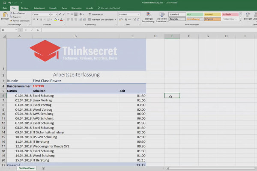Image resolution: width=257 pixels, height=171 pixels.
Task: Apply the Eingabe cell style
Action: tap(212, 19)
